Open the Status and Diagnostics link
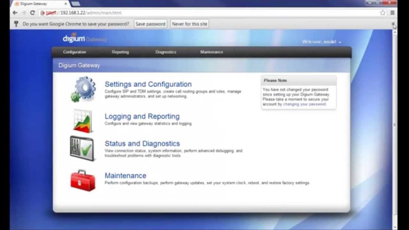409x230 pixels. click(x=142, y=143)
